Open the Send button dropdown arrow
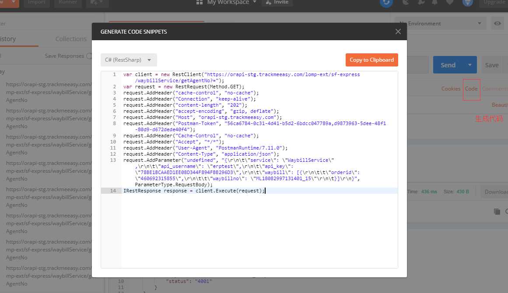 tap(469, 65)
